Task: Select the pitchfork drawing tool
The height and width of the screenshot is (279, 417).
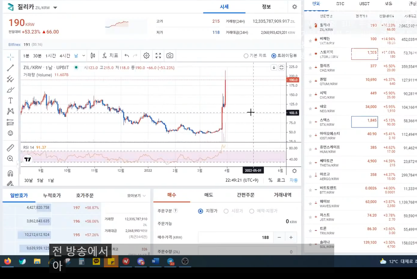Action: (10, 79)
